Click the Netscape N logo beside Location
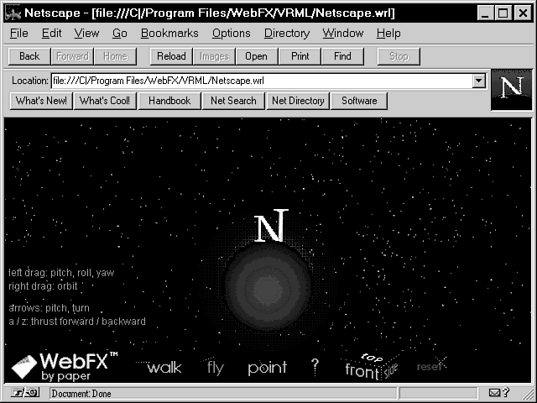Viewport: 537px width, 403px height. click(x=512, y=90)
